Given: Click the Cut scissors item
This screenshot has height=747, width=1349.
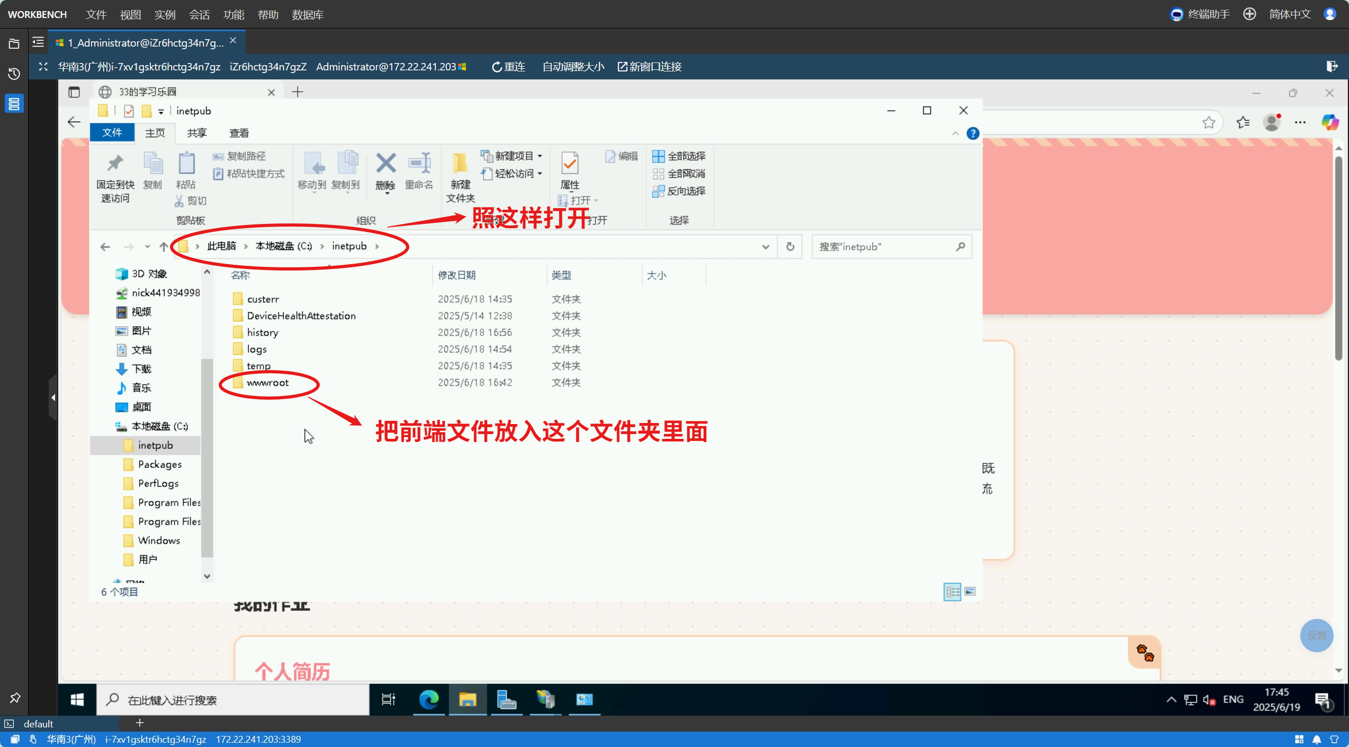Looking at the screenshot, I should pyautogui.click(x=191, y=201).
